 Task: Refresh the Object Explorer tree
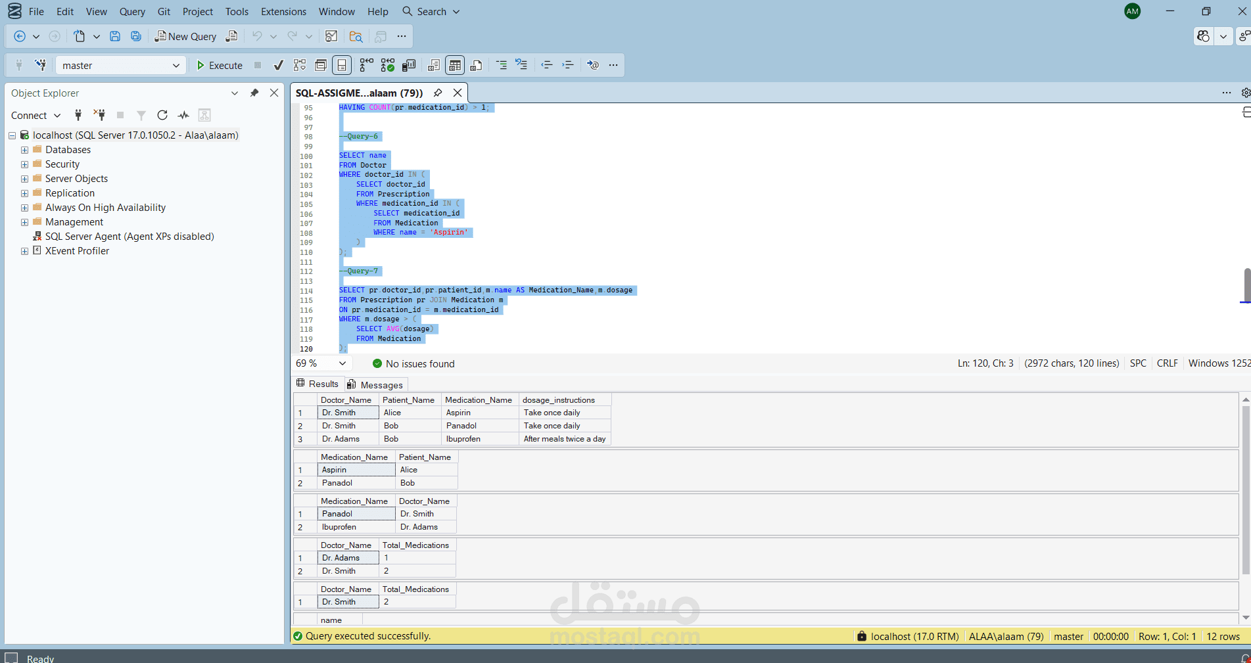coord(162,115)
